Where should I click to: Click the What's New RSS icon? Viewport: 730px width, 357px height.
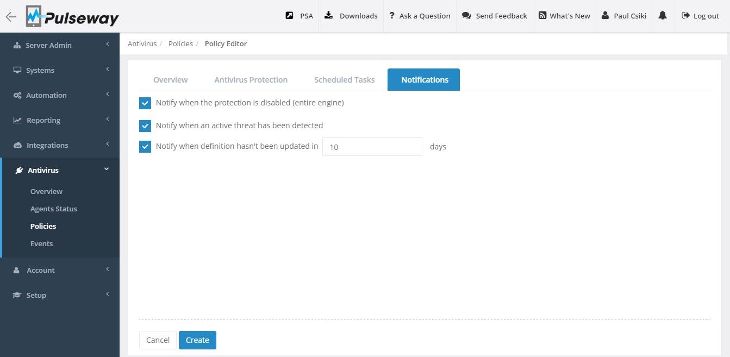tap(542, 16)
